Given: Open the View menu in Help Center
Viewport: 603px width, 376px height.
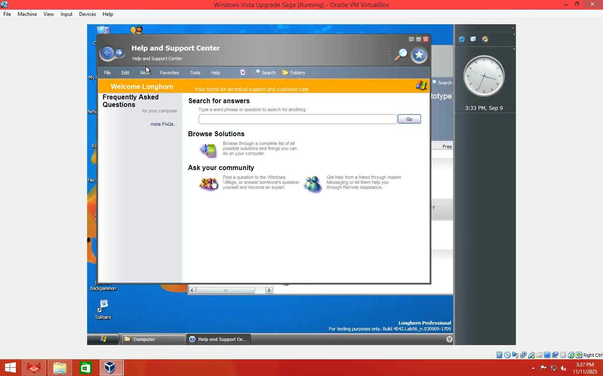Looking at the screenshot, I should (144, 73).
